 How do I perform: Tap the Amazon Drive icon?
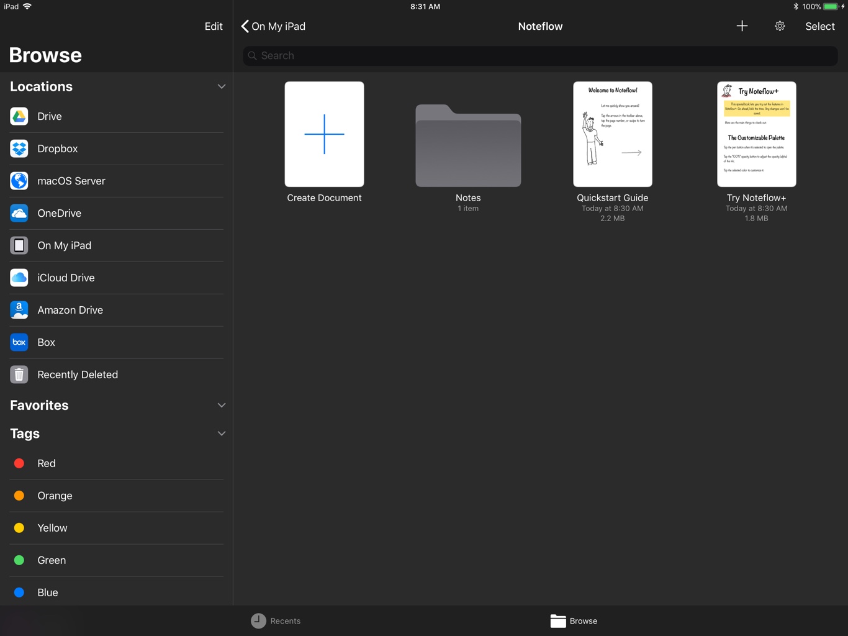pyautogui.click(x=19, y=310)
